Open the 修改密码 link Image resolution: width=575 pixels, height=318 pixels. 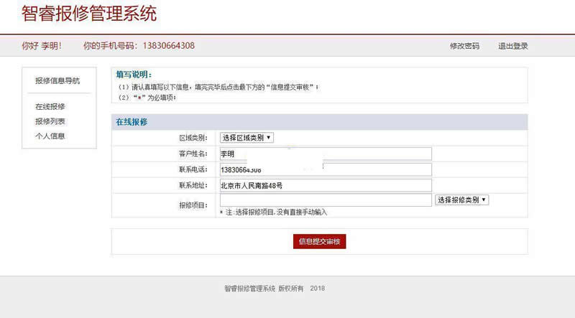pos(464,46)
